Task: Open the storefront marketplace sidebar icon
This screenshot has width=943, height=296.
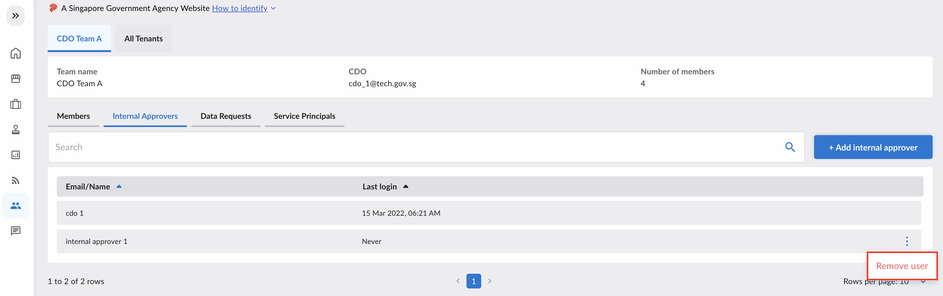Action: [15, 79]
